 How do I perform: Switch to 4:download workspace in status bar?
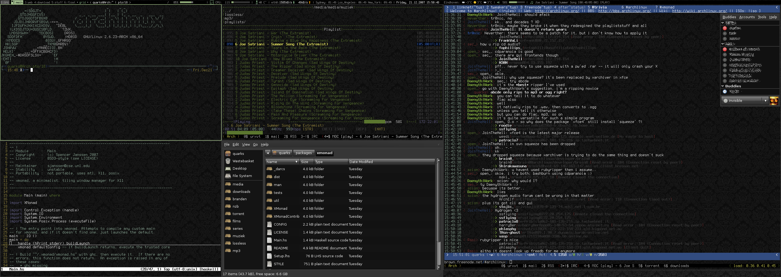pos(42,2)
